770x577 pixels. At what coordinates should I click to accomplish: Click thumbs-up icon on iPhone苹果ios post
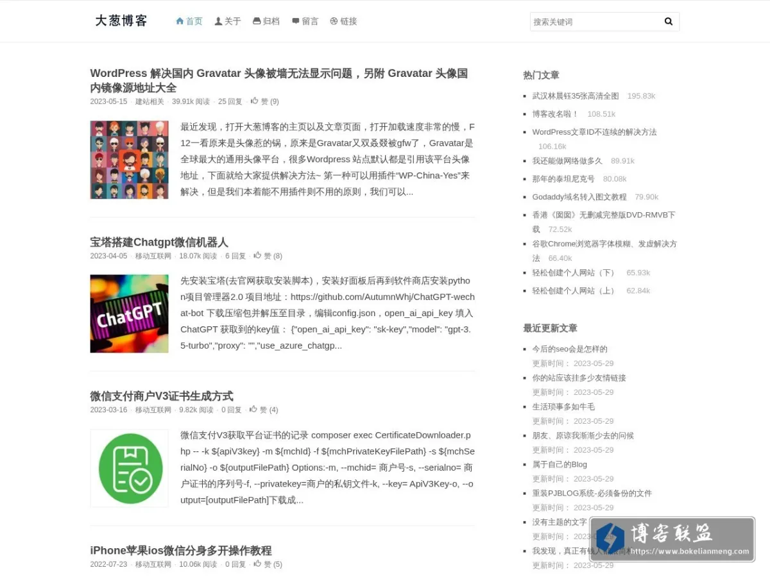[257, 564]
